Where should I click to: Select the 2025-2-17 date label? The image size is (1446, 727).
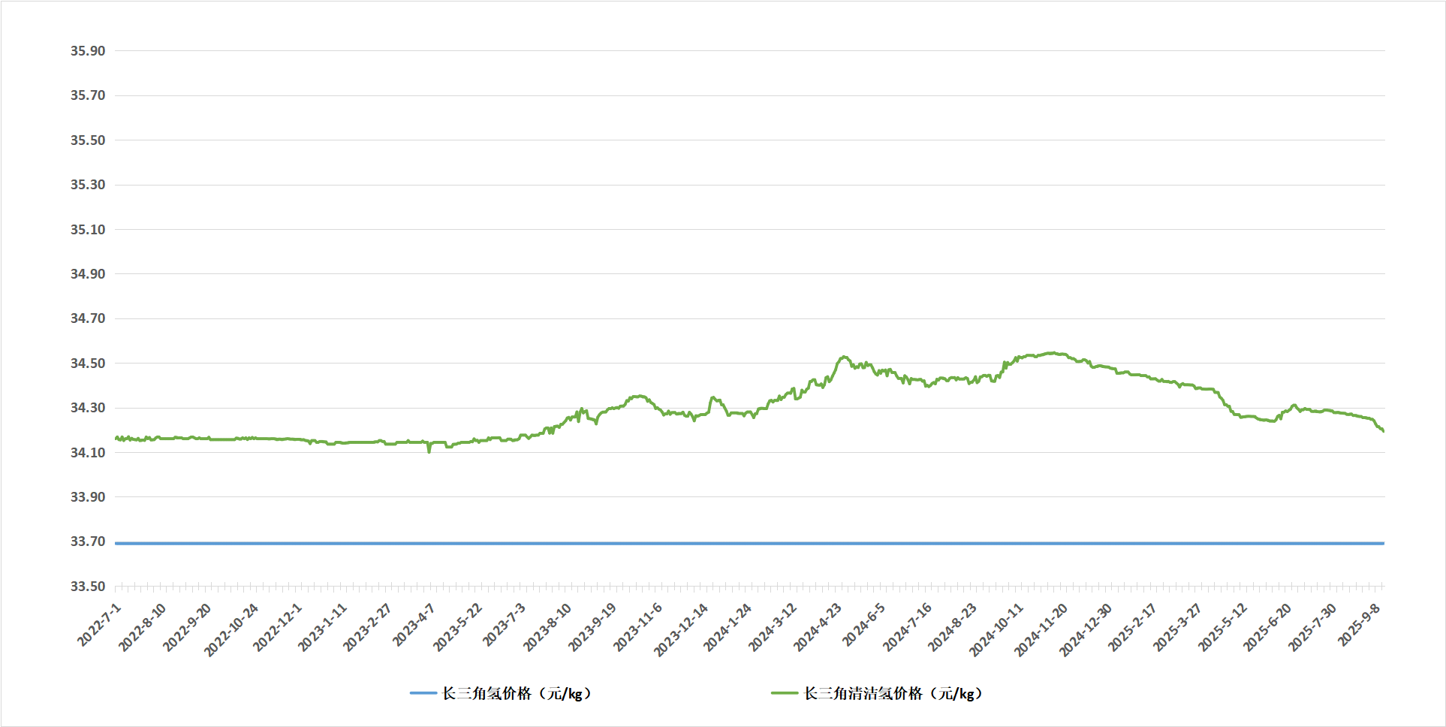[1132, 627]
